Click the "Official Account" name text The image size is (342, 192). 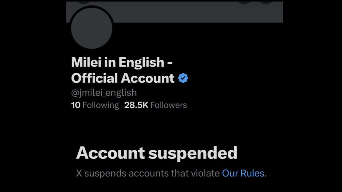point(123,78)
